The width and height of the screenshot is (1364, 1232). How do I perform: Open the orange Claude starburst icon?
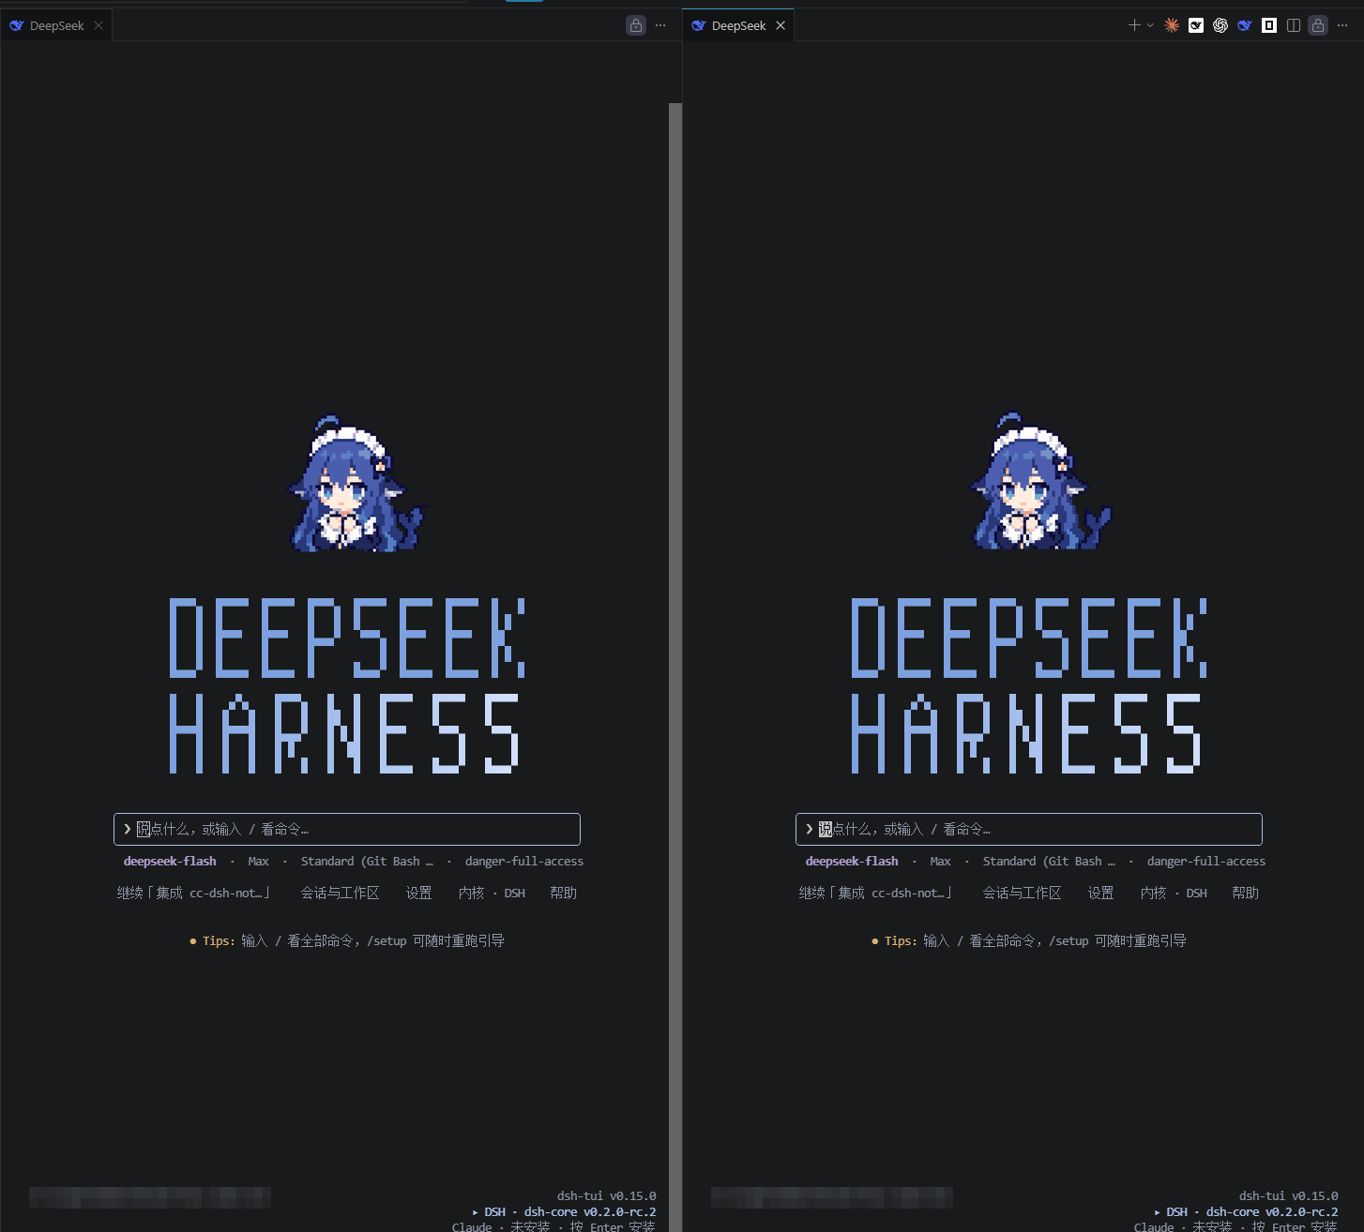tap(1172, 25)
